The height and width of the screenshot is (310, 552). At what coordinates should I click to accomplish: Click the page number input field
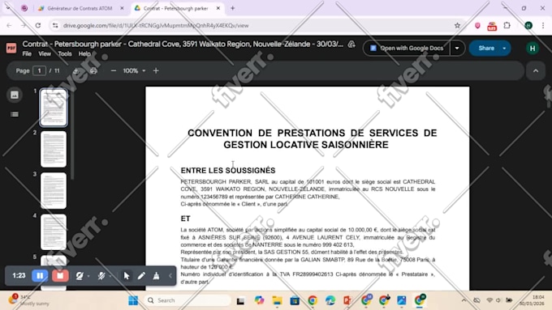(40, 71)
